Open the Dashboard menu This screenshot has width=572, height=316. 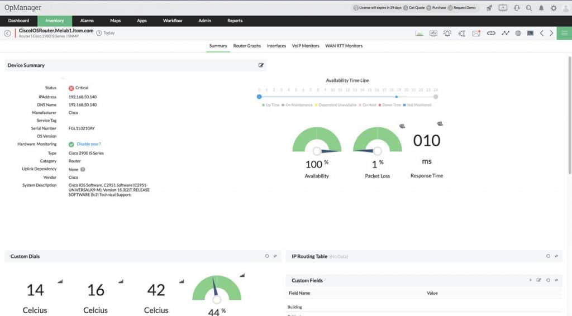18,21
